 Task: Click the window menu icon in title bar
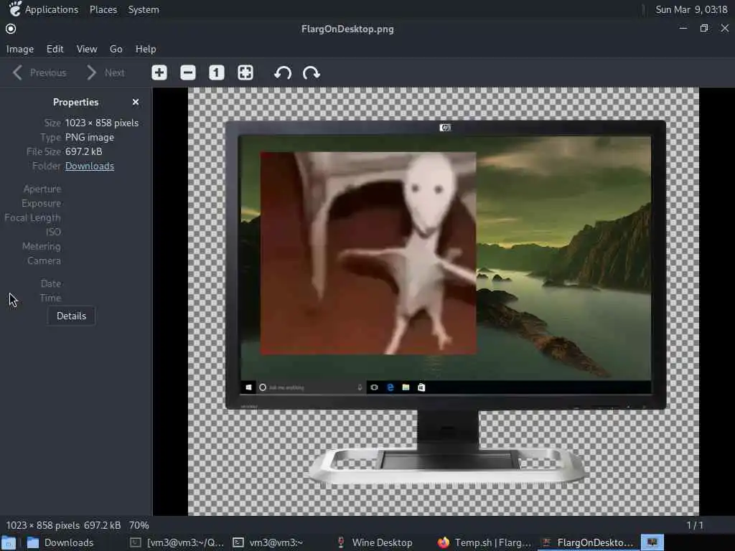tap(11, 29)
